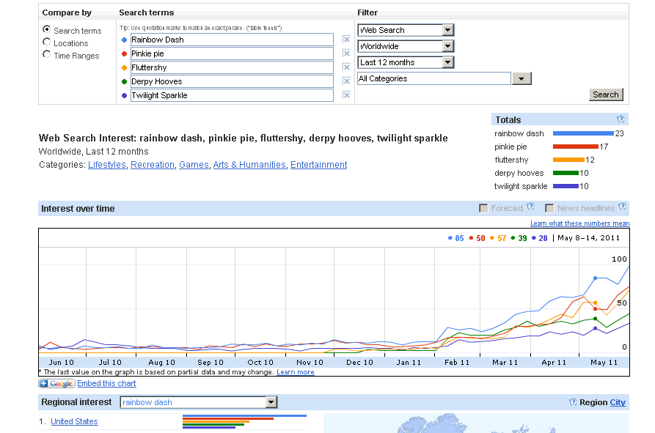The height and width of the screenshot is (433, 655).
Task: Click the Twilight Sparkle search term field
Action: (232, 95)
